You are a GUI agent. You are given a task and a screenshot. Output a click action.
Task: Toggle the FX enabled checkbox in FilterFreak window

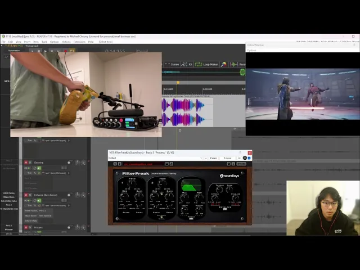[249, 158]
